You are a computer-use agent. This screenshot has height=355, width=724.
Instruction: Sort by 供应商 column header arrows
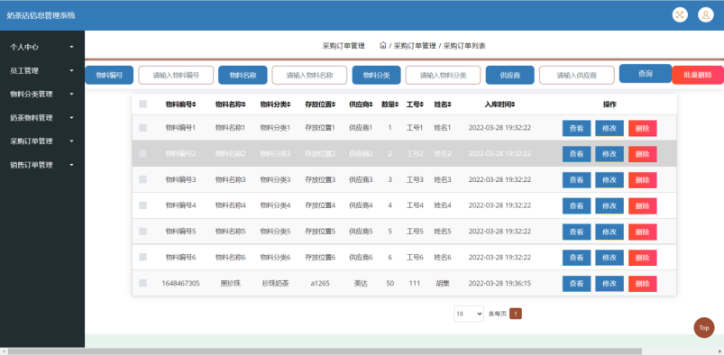pyautogui.click(x=371, y=105)
